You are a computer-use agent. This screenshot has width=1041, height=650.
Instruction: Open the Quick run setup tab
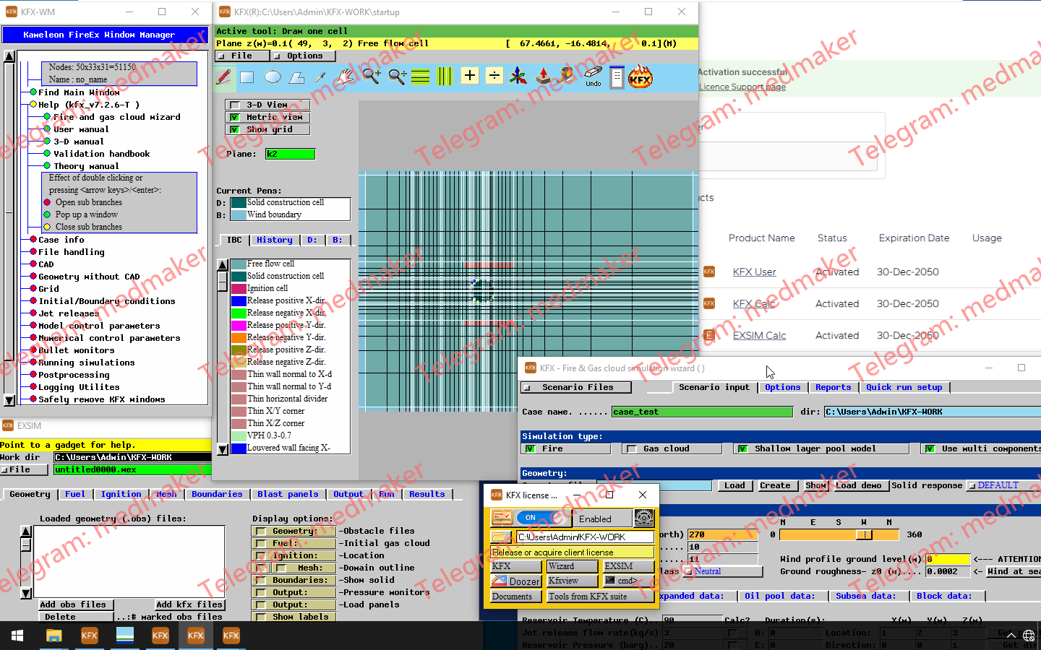(x=904, y=387)
